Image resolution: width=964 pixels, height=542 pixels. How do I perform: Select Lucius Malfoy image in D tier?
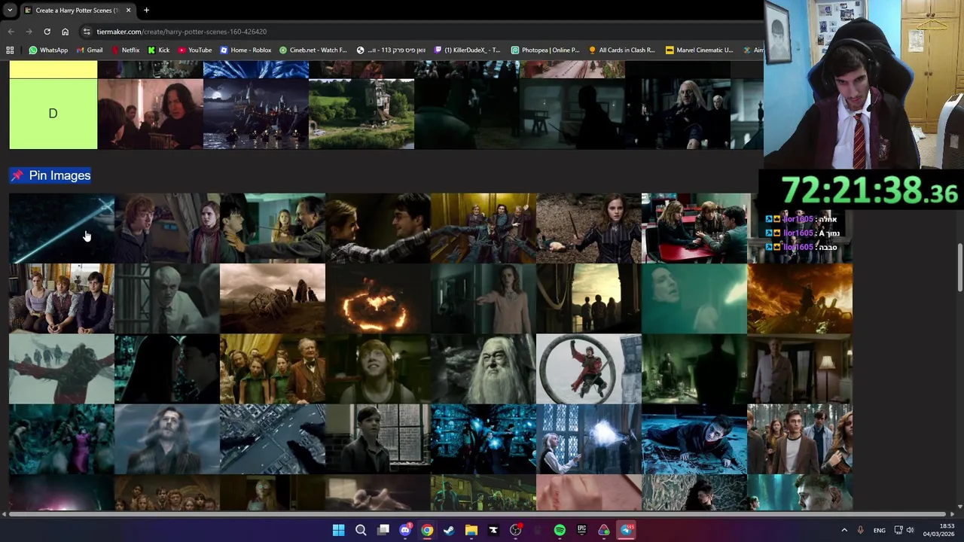(x=678, y=114)
